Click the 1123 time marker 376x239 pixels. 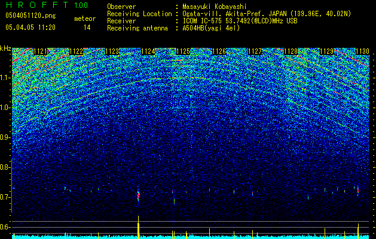tap(112, 51)
